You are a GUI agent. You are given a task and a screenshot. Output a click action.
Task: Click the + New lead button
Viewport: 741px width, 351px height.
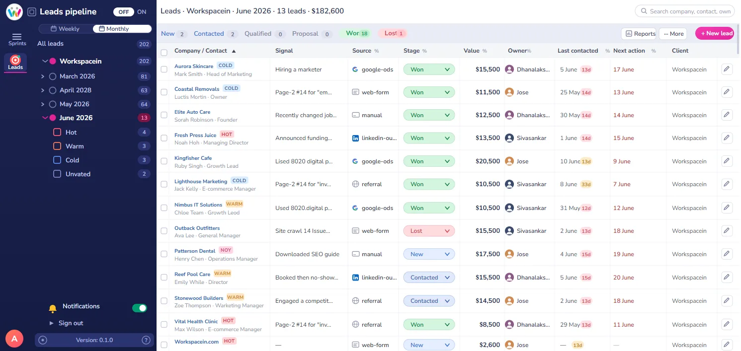pos(715,33)
